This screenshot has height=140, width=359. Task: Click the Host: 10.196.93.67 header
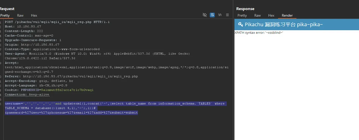[23, 27]
